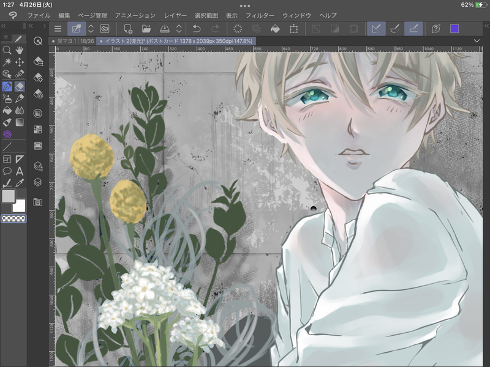Viewport: 490px width, 367px height.
Task: Select the Eyedropper tool
Action: (x=20, y=183)
